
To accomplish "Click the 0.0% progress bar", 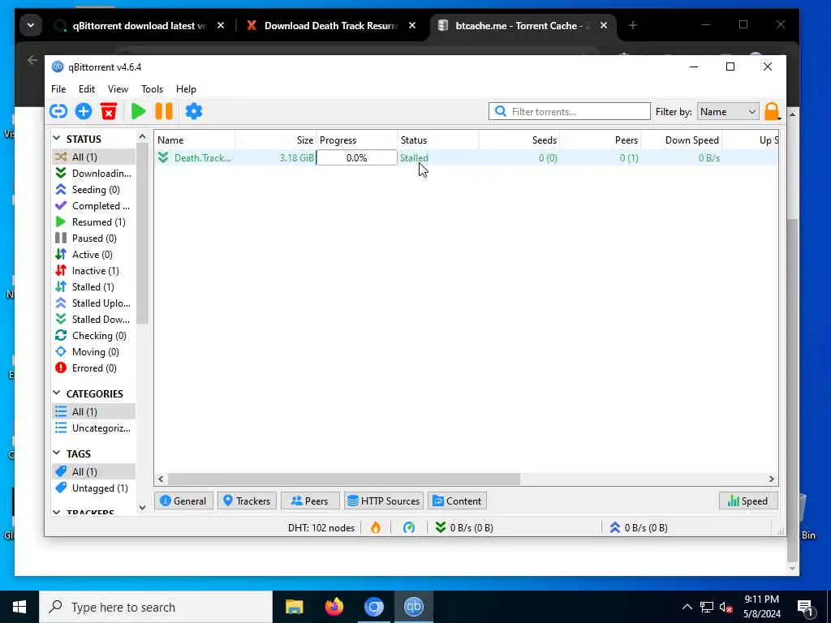I will coord(357,158).
